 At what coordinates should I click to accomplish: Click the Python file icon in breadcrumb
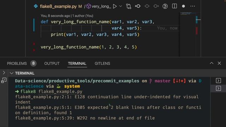point(36,6)
